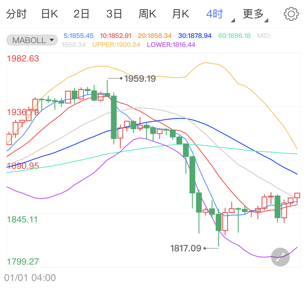307x290 pixels.
Task: Click the LOWER:1816.44 band value
Action: (171, 45)
